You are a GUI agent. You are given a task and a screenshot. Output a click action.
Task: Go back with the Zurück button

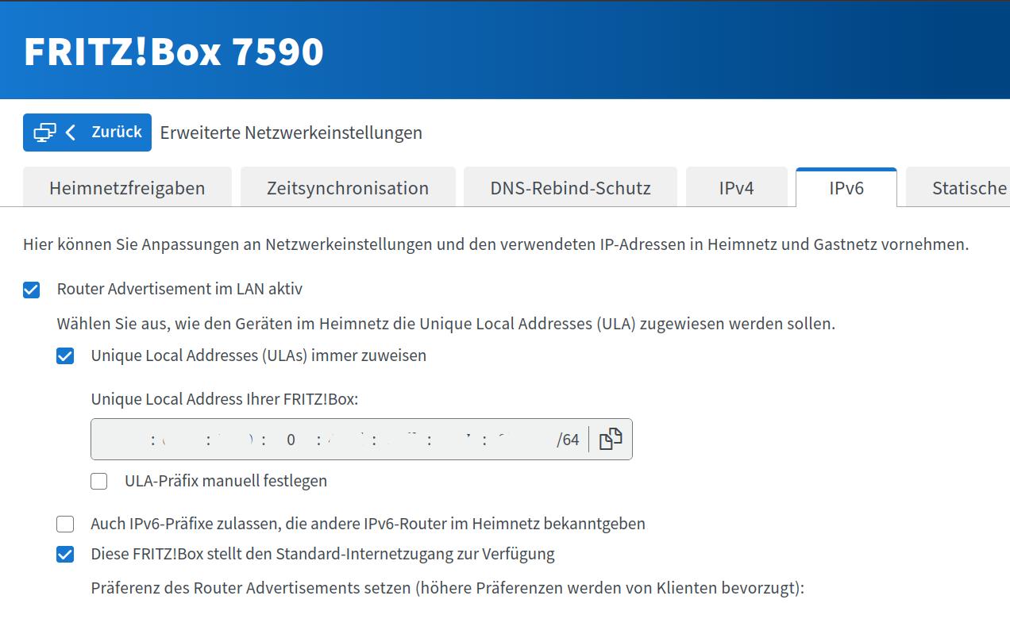(x=87, y=133)
